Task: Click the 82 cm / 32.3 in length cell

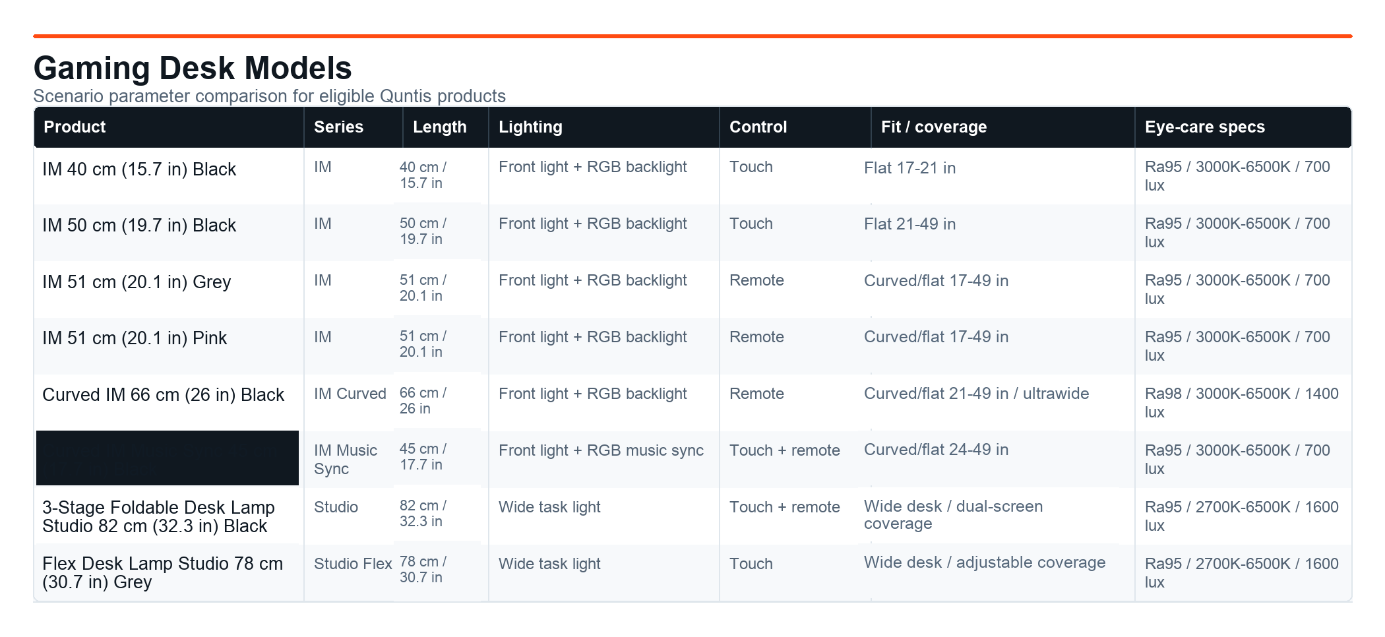Action: click(x=423, y=514)
